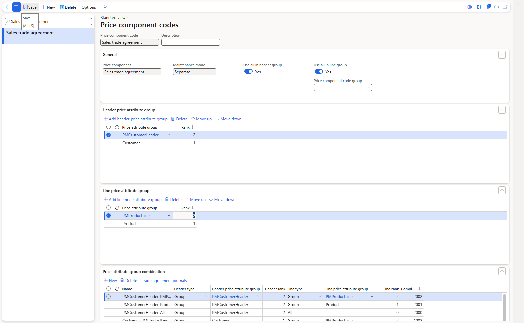This screenshot has width=524, height=323.
Task: Open PMProductLine dropdown in line grid
Action: [169, 216]
